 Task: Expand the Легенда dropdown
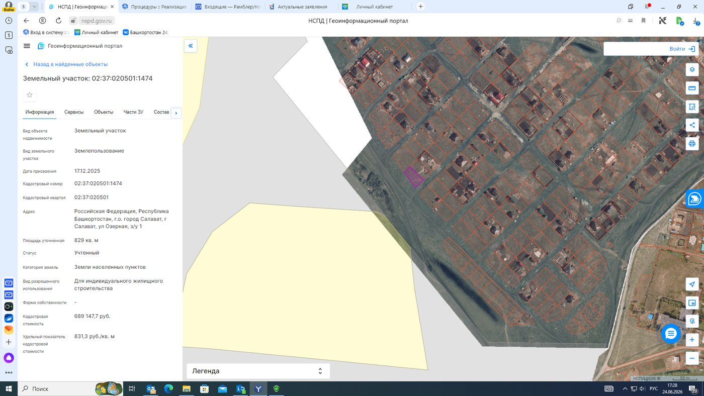[258, 371]
